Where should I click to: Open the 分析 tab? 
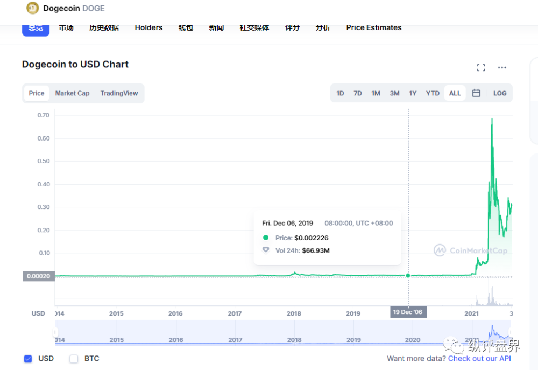point(323,28)
